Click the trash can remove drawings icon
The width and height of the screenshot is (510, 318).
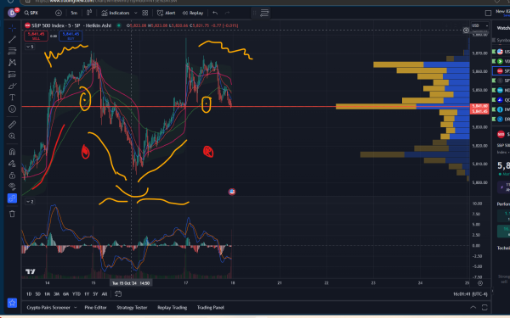[12, 214]
